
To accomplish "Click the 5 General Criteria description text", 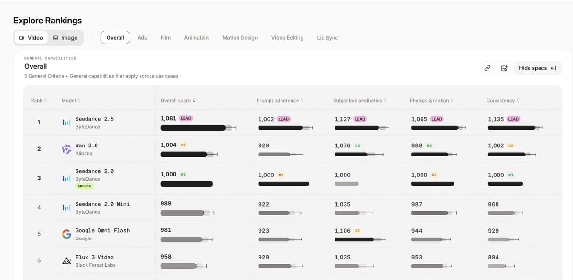I will (101, 76).
